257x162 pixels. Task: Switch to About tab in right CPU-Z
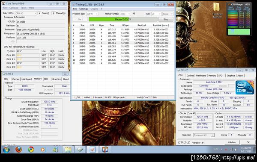tap(240, 75)
